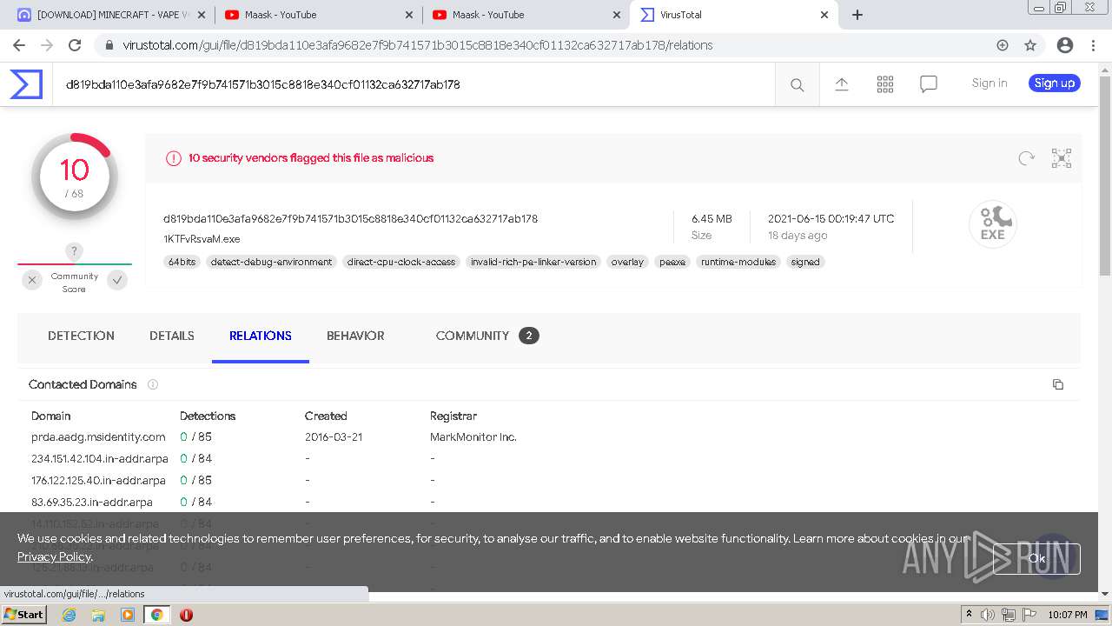Open the apps grid icon
The width and height of the screenshot is (1112, 626).
coord(885,83)
